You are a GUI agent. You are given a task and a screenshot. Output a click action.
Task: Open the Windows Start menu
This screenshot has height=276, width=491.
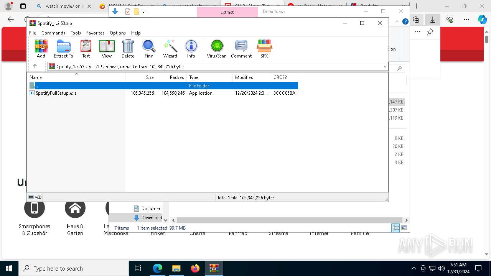pyautogui.click(x=9, y=268)
